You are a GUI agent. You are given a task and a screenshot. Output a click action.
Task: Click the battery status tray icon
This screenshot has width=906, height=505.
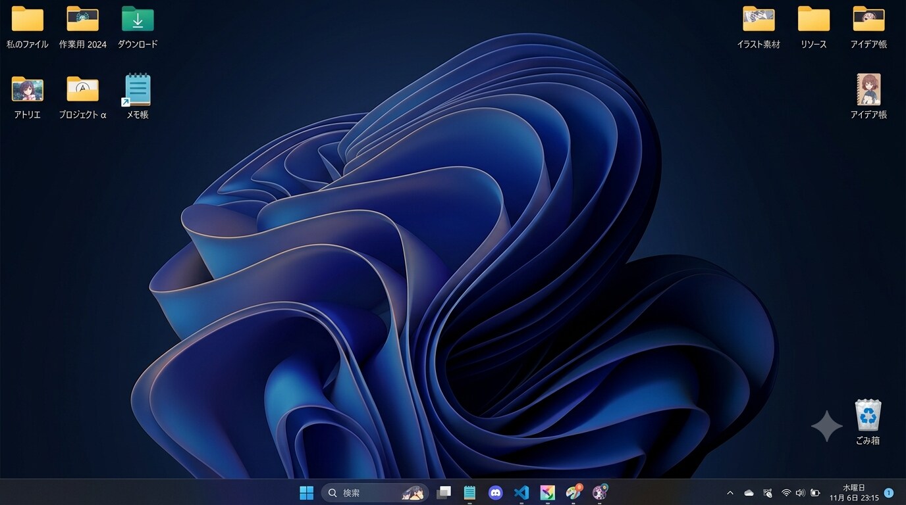click(815, 493)
